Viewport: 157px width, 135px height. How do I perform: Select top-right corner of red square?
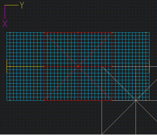tap(112, 32)
